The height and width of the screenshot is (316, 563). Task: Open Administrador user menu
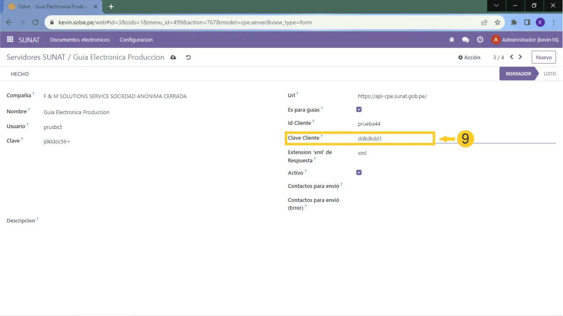pos(525,40)
